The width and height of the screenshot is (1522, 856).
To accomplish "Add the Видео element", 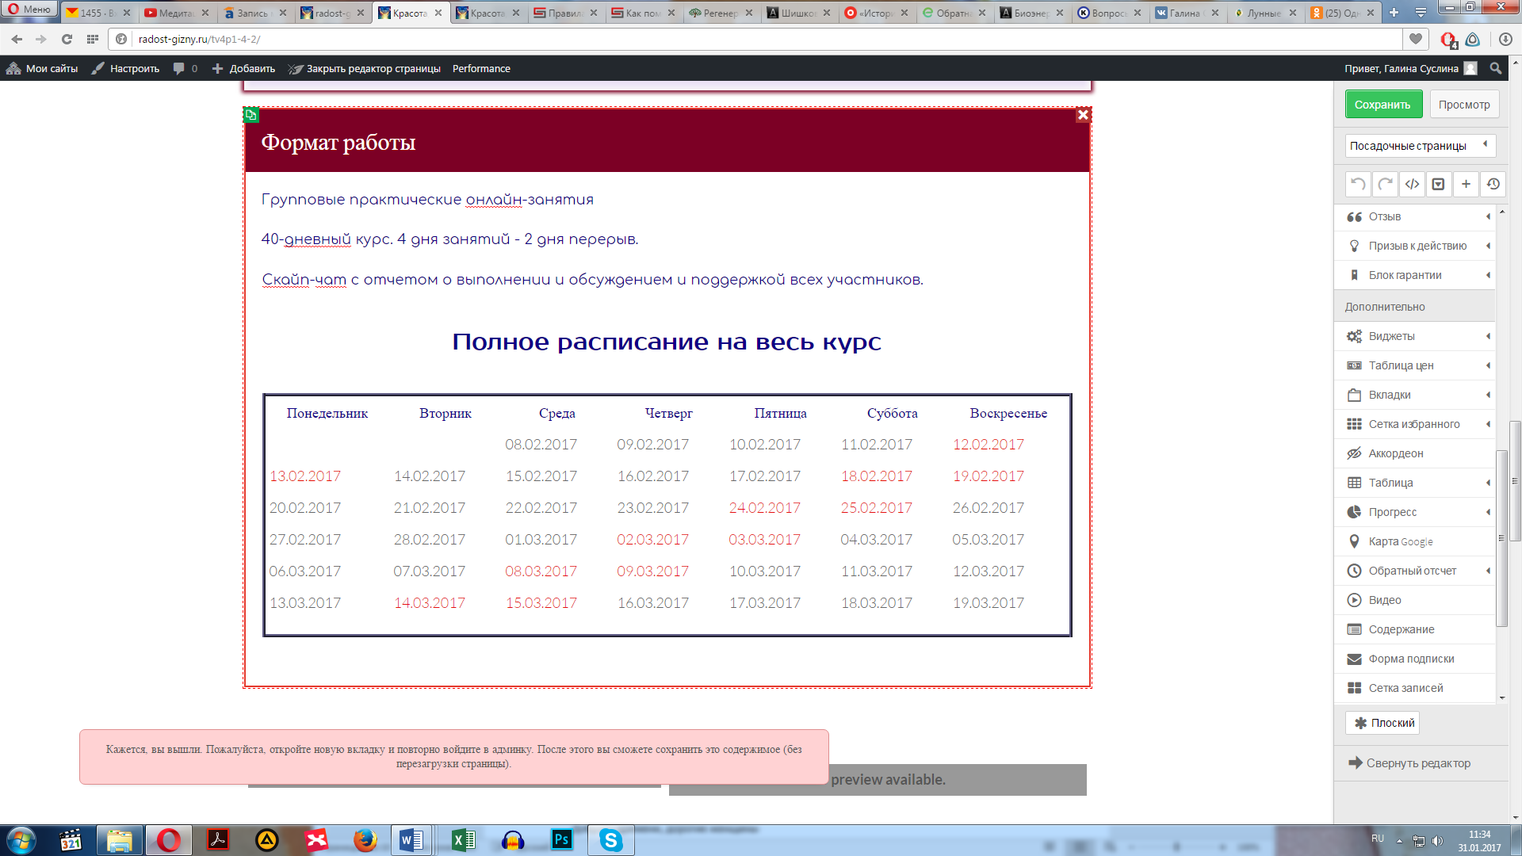I will (x=1384, y=600).
